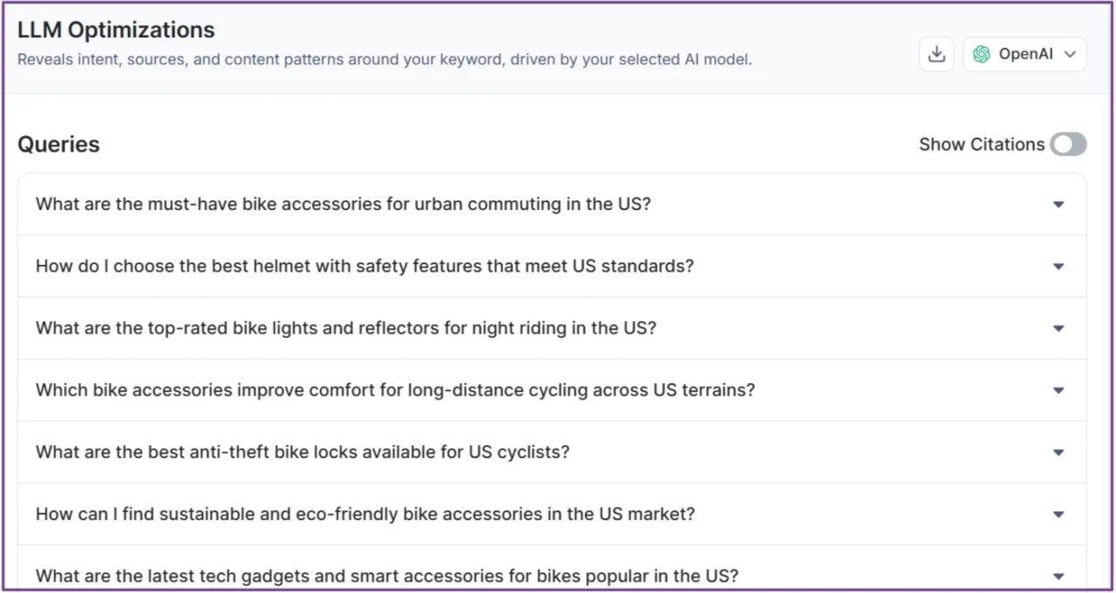Click the LLM Optimizations title
Viewport: 1116px width, 593px height.
pyautogui.click(x=116, y=30)
